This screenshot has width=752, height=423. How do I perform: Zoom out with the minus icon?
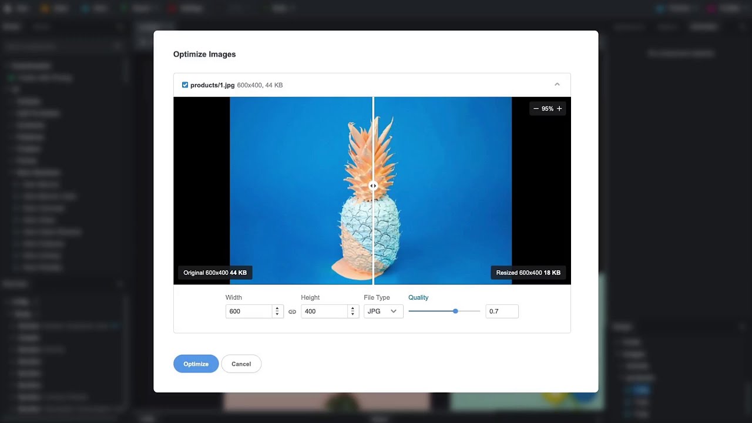tap(536, 108)
